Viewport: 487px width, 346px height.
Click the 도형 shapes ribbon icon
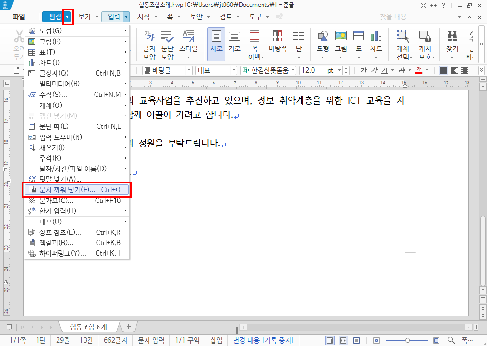click(323, 45)
